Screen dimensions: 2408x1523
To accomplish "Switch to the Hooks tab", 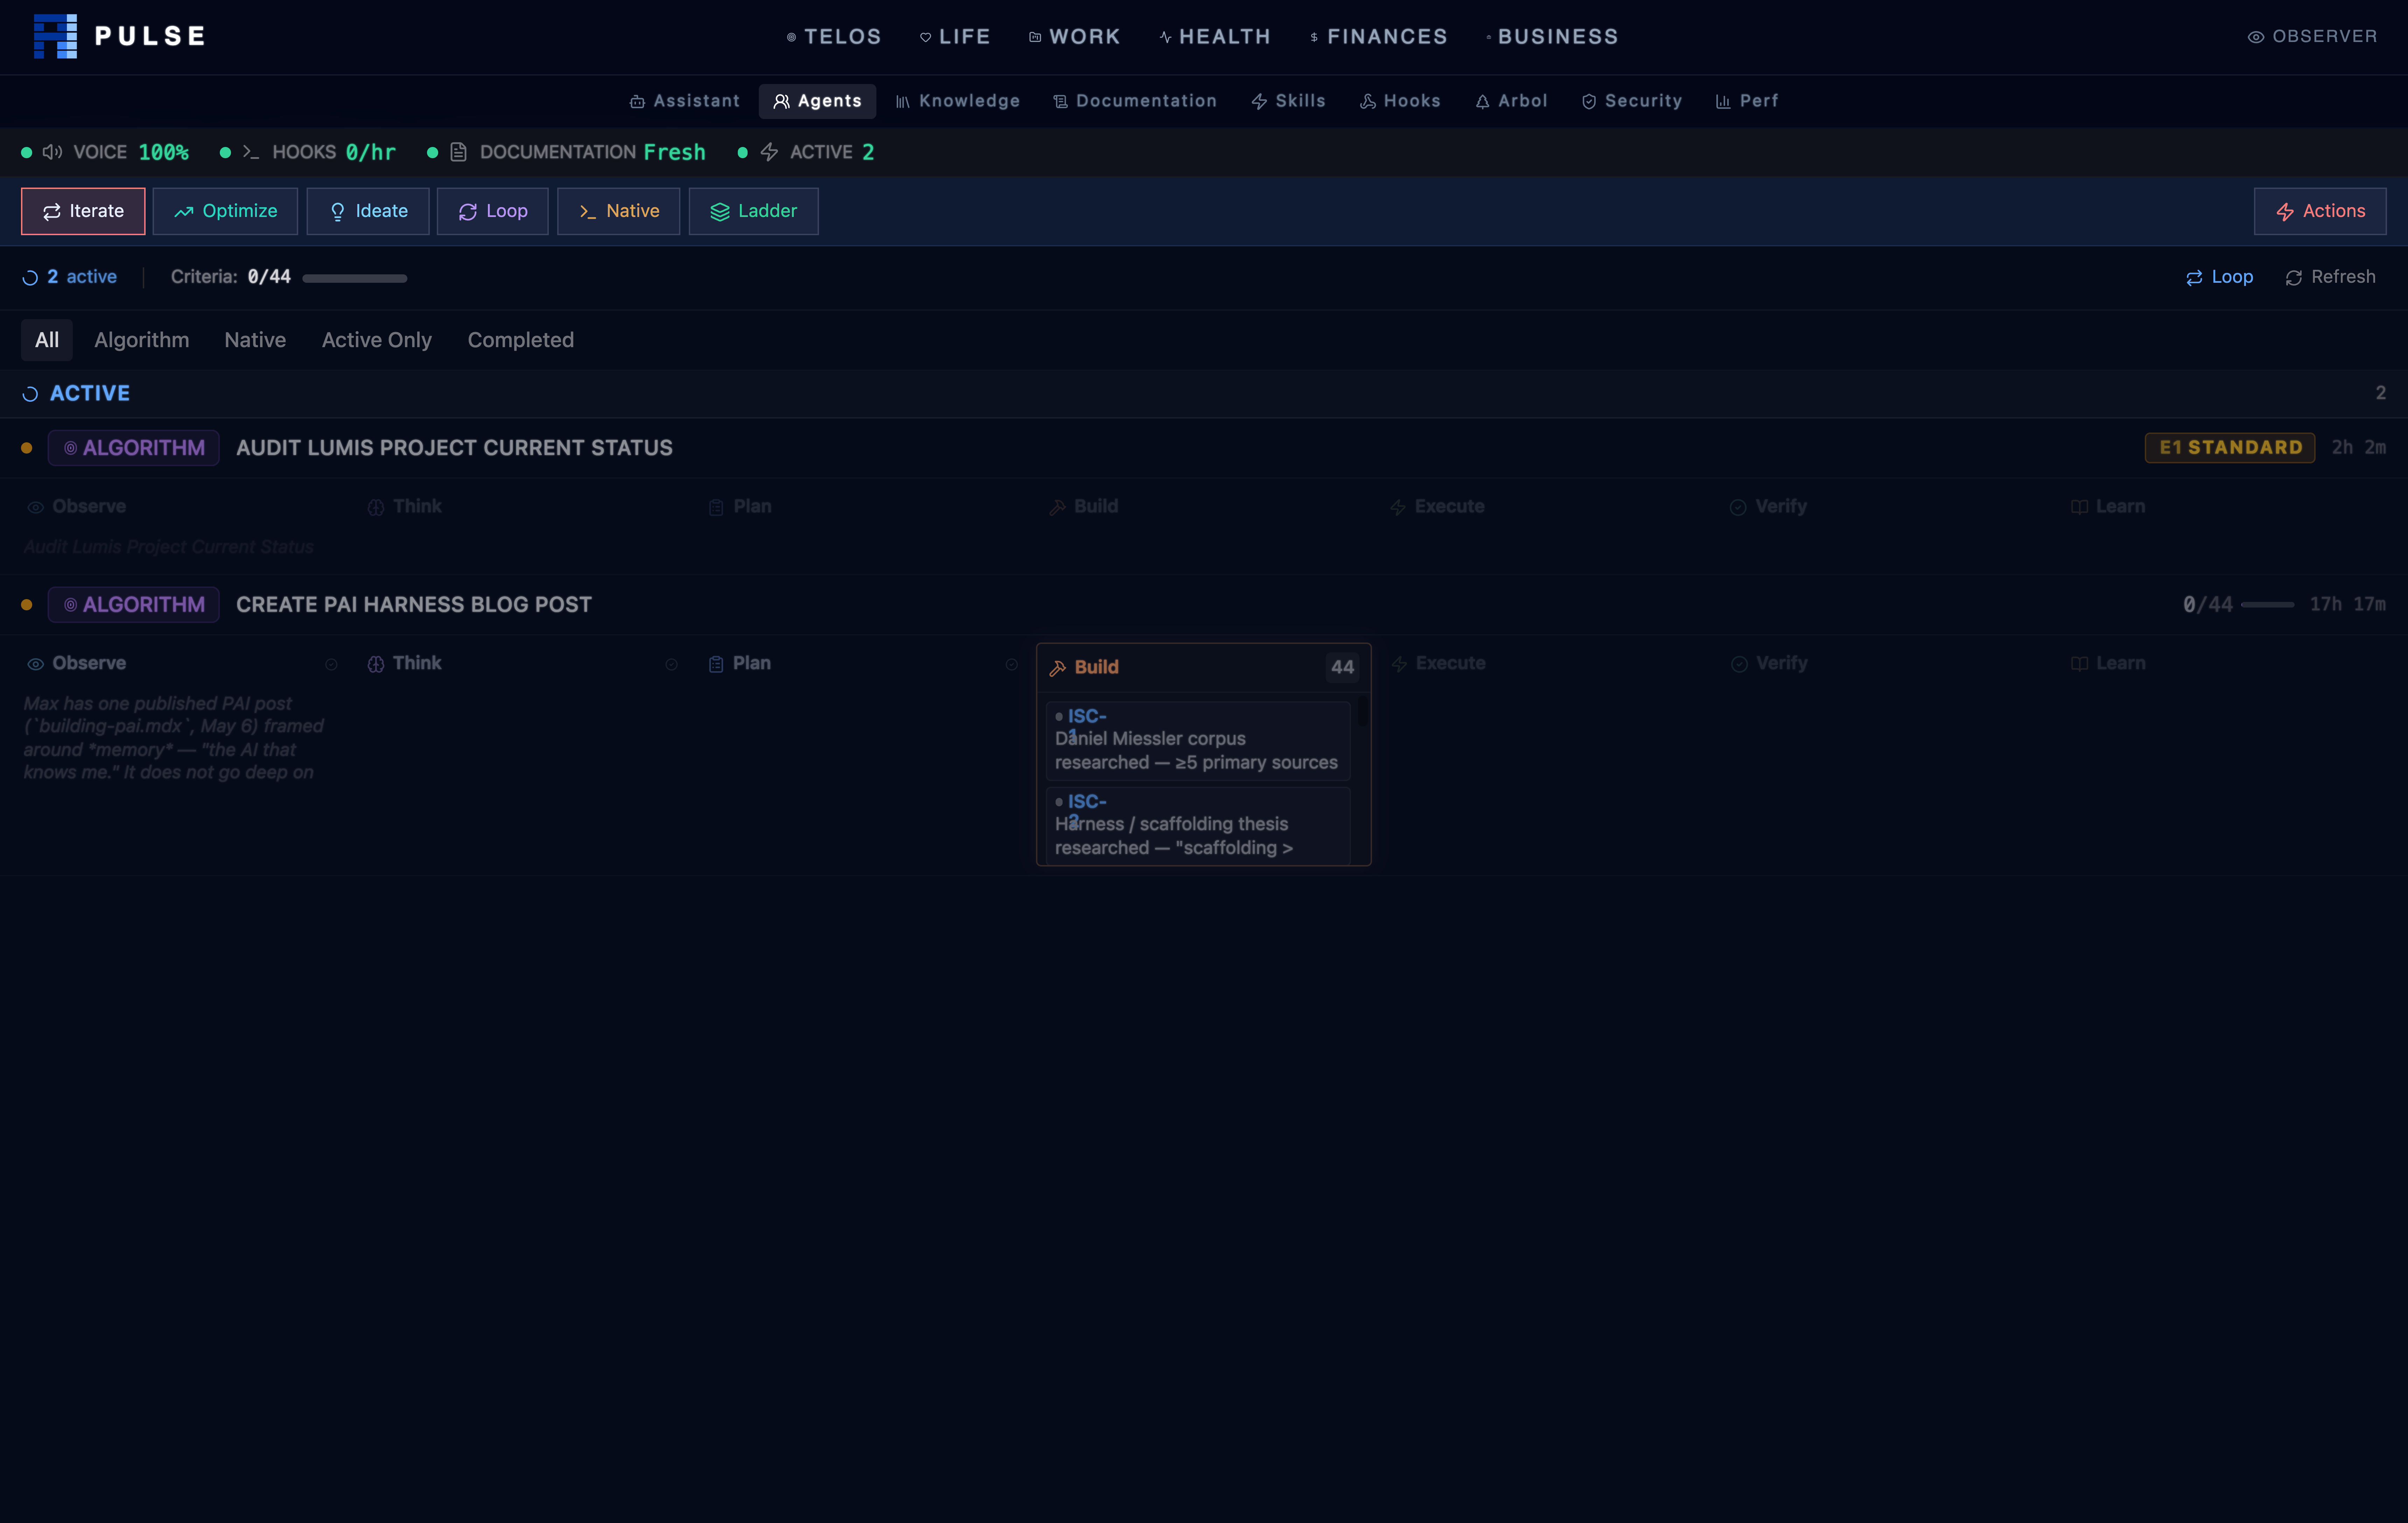I will (1400, 101).
